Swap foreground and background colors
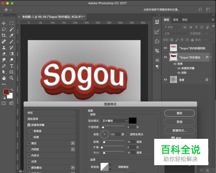The height and width of the screenshot is (173, 216). pyautogui.click(x=12, y=90)
